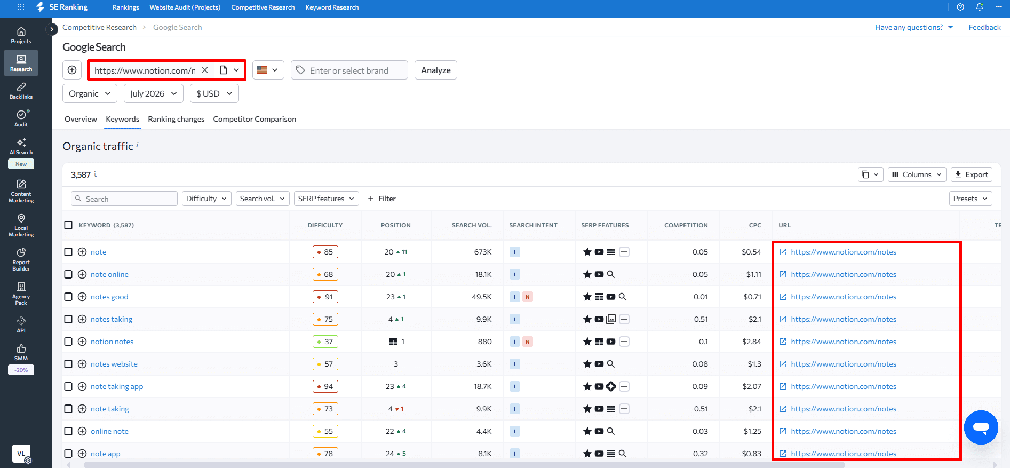Add keyword 'note' via plus icon
Viewport: 1010px width, 468px height.
82,252
